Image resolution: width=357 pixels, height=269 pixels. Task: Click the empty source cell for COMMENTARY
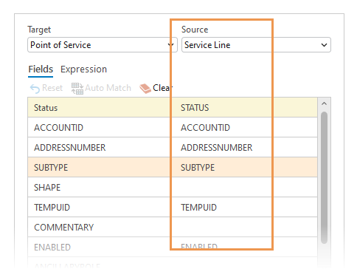[x=244, y=227]
